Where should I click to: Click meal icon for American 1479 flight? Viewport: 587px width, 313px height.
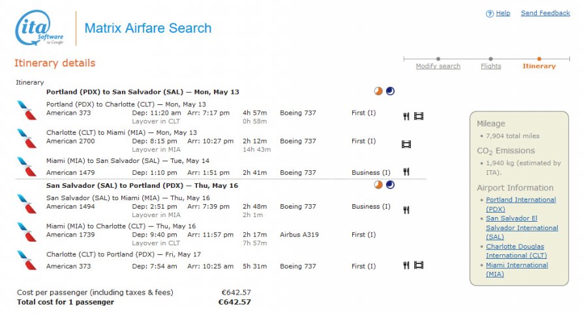[x=406, y=172]
